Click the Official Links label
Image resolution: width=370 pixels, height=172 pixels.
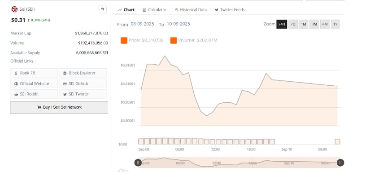click(x=22, y=61)
